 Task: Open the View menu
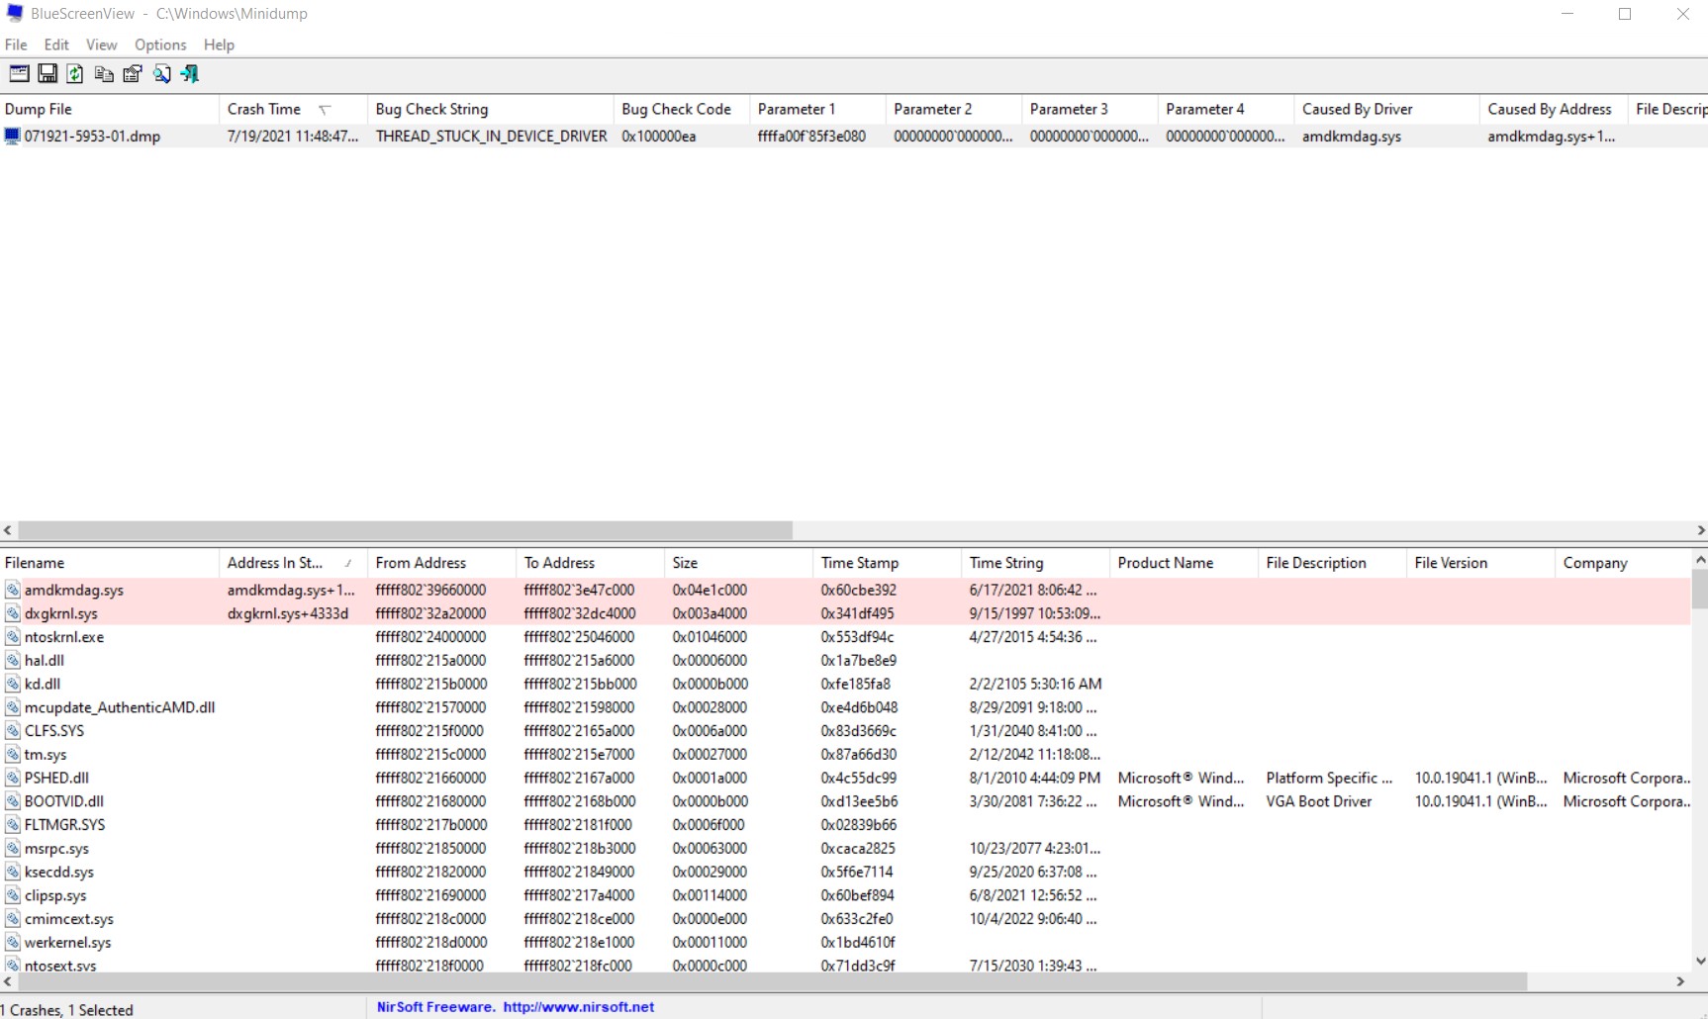coord(101,45)
